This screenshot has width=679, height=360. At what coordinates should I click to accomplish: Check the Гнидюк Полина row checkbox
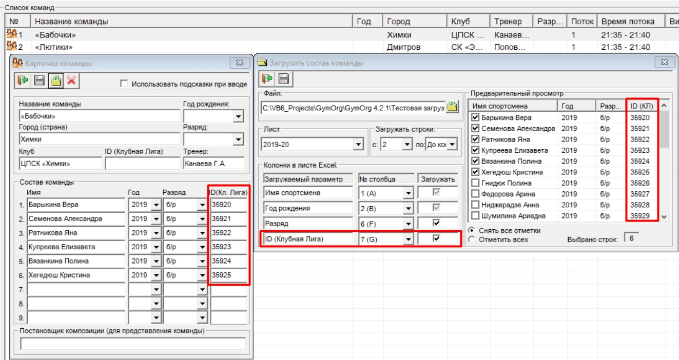coord(475,183)
